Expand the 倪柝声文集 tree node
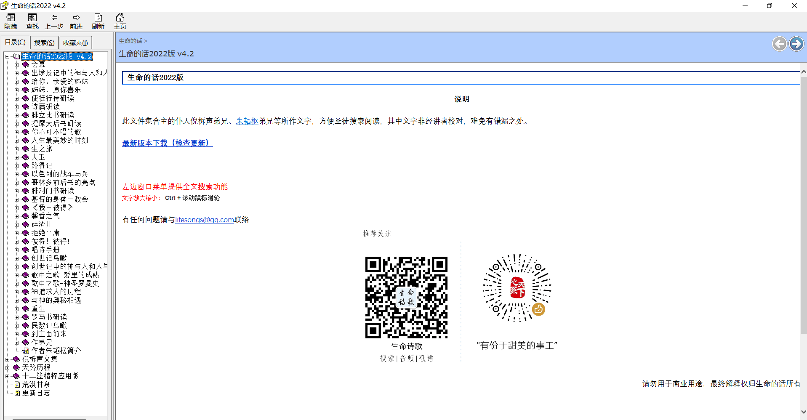The width and height of the screenshot is (807, 420). pyautogui.click(x=7, y=359)
